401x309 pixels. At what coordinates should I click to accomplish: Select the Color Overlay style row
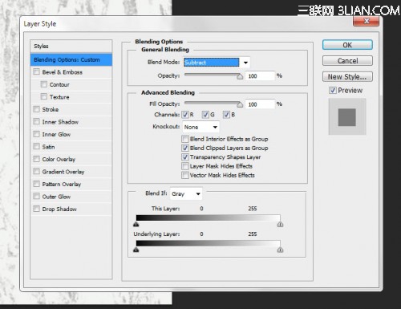pyautogui.click(x=71, y=159)
